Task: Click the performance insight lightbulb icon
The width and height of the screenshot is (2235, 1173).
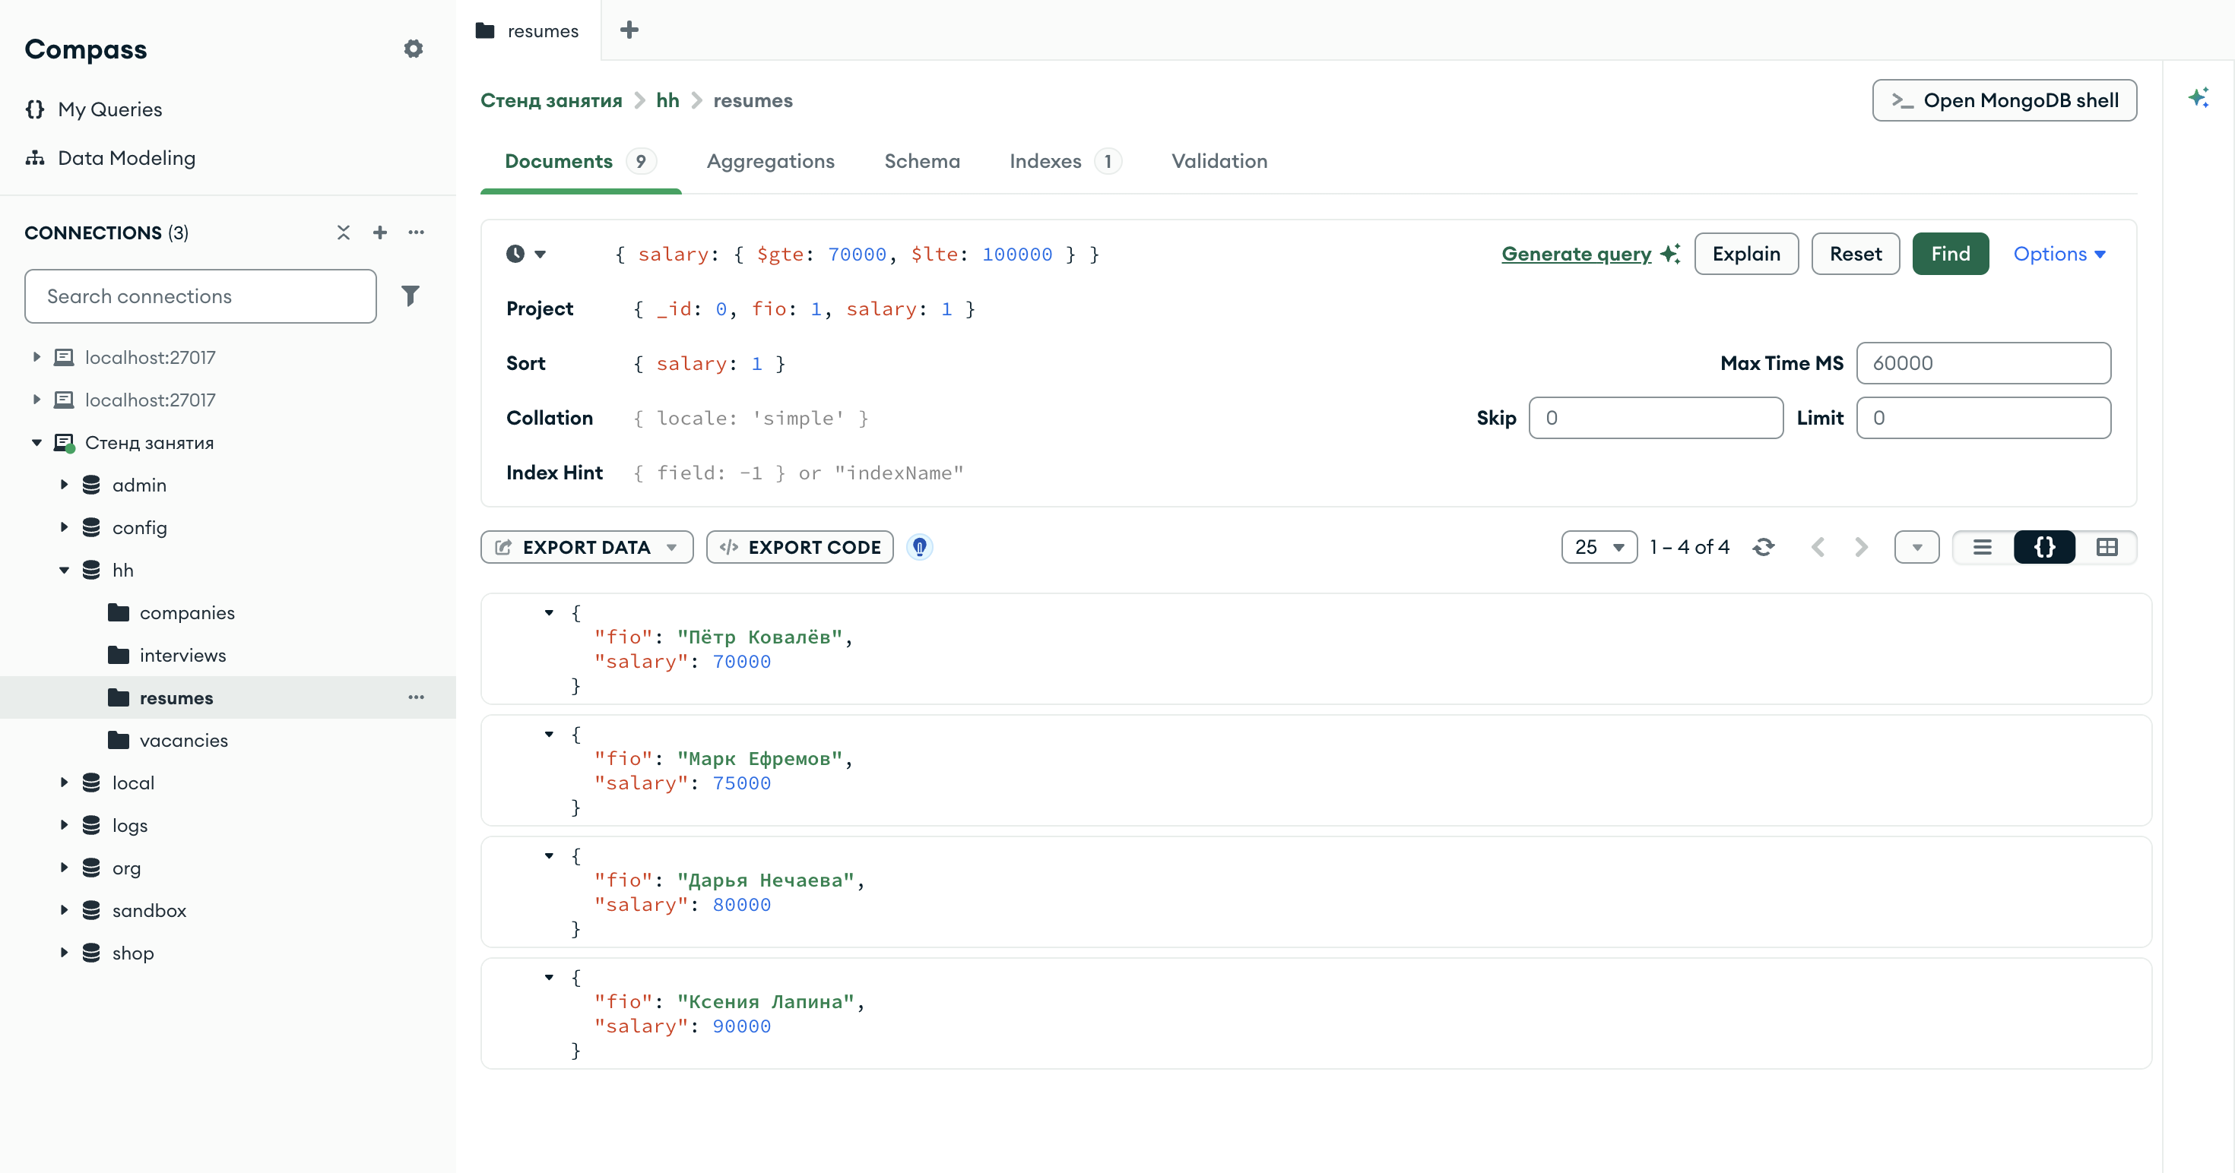Action: coord(920,547)
